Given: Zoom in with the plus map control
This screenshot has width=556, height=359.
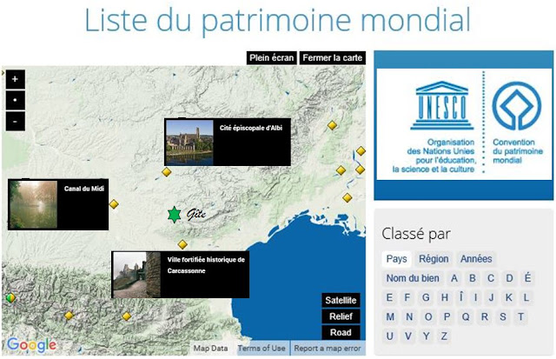Looking at the screenshot, I should [x=16, y=79].
